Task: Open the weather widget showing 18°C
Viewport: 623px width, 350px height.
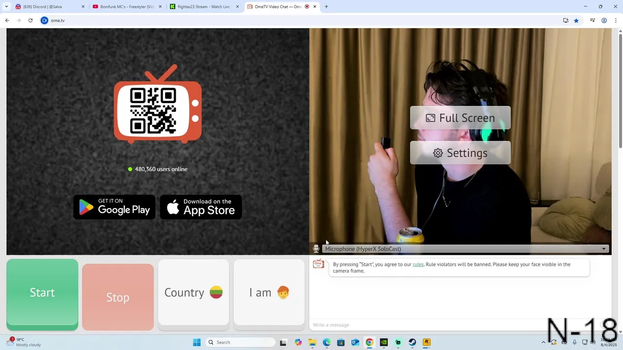Action: tap(24, 342)
